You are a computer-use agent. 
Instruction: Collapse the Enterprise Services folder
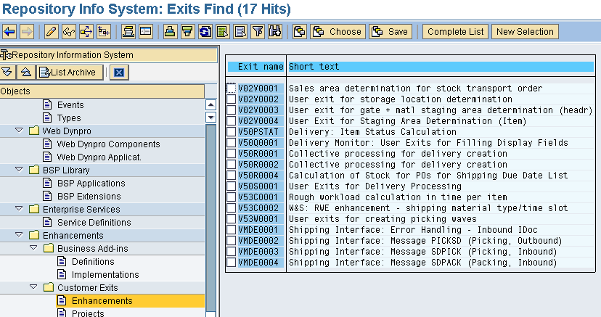19,209
